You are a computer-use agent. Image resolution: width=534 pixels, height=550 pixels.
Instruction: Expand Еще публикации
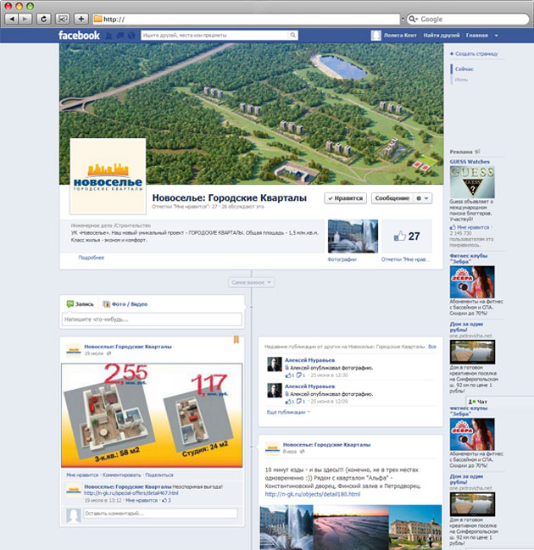tap(288, 412)
